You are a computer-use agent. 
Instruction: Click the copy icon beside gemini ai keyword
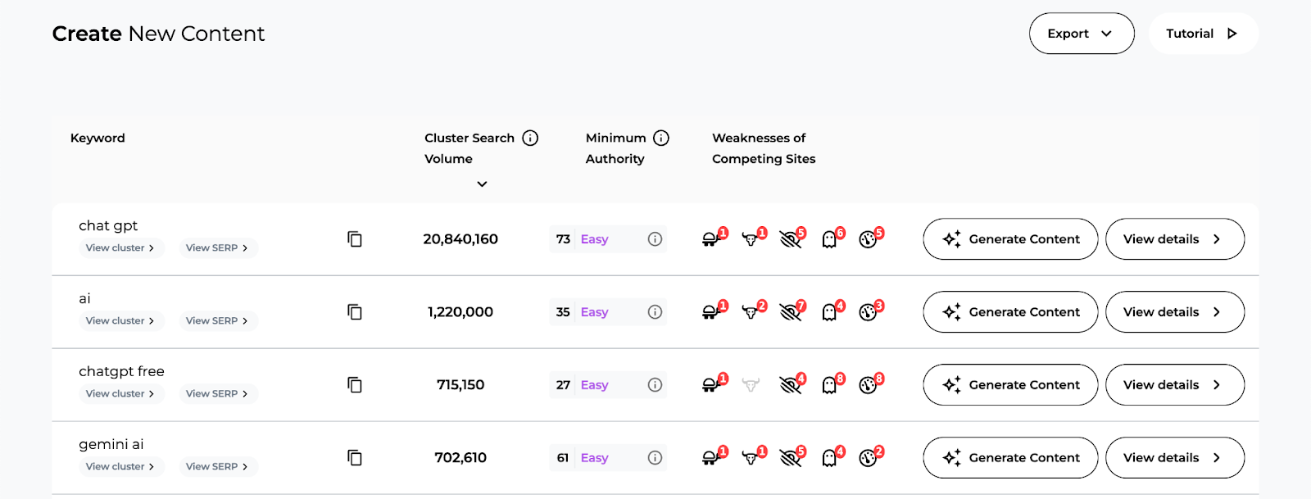coord(354,458)
